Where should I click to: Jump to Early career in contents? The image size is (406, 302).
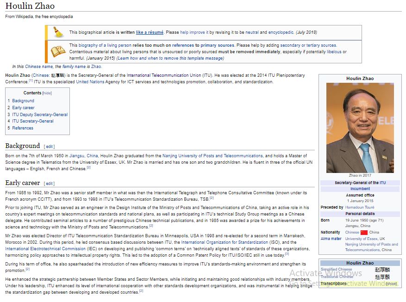coord(23,108)
